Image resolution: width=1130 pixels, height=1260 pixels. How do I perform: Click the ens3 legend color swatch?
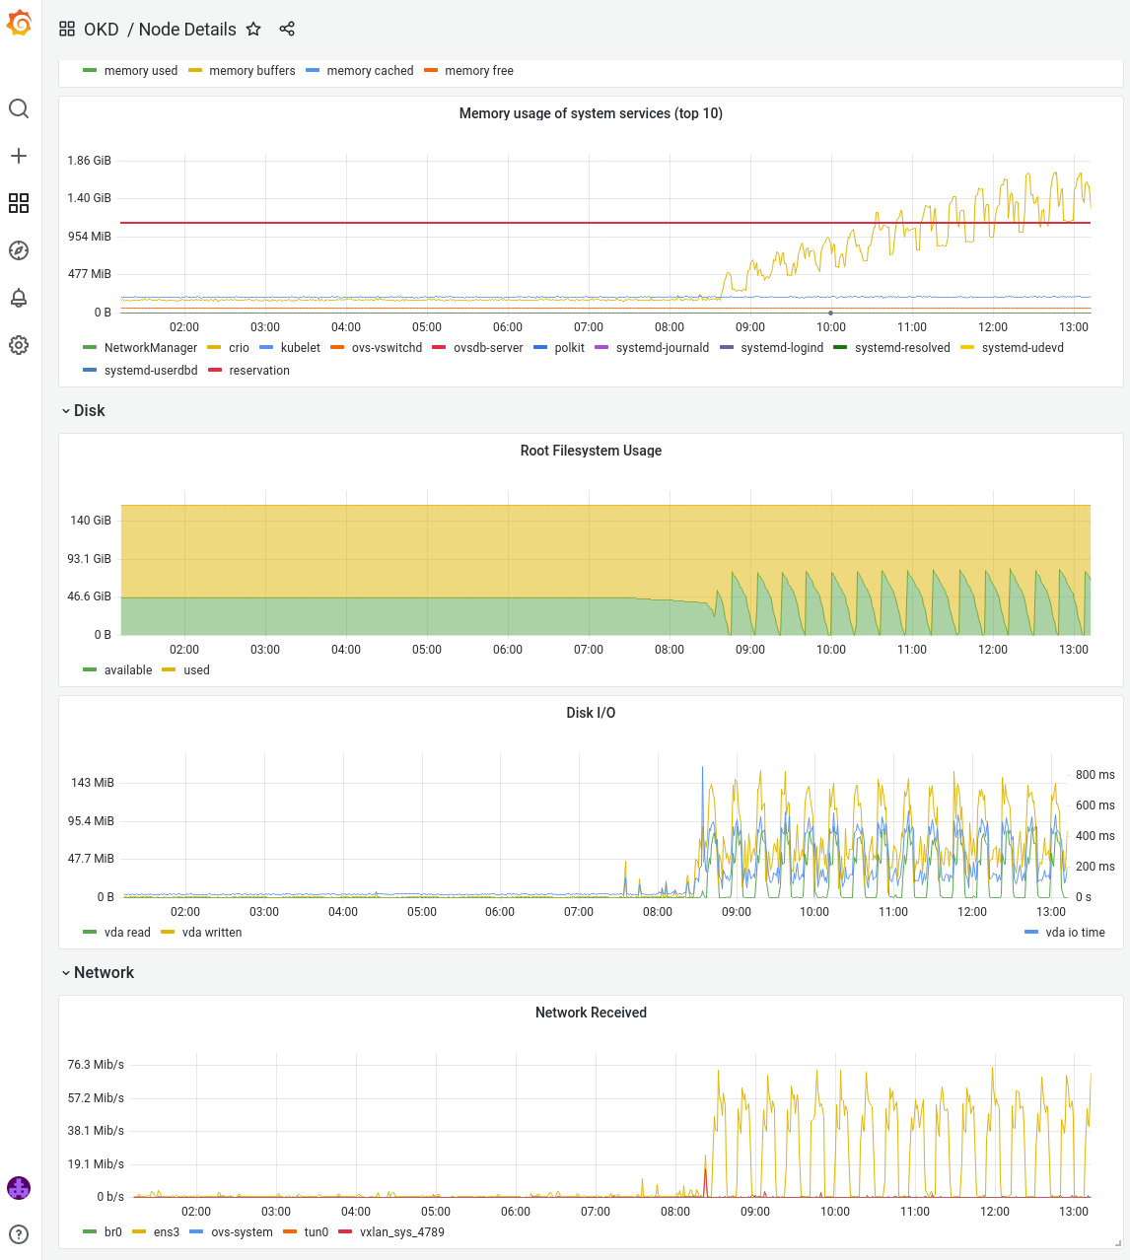point(139,1232)
